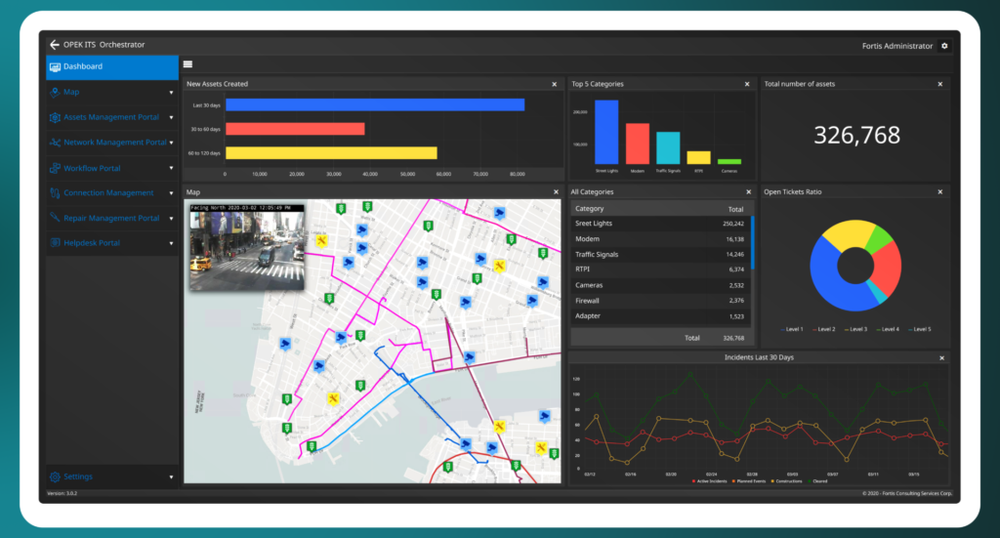
Task: Open the settings gear next to Fortis Administrator
Action: pyautogui.click(x=944, y=46)
